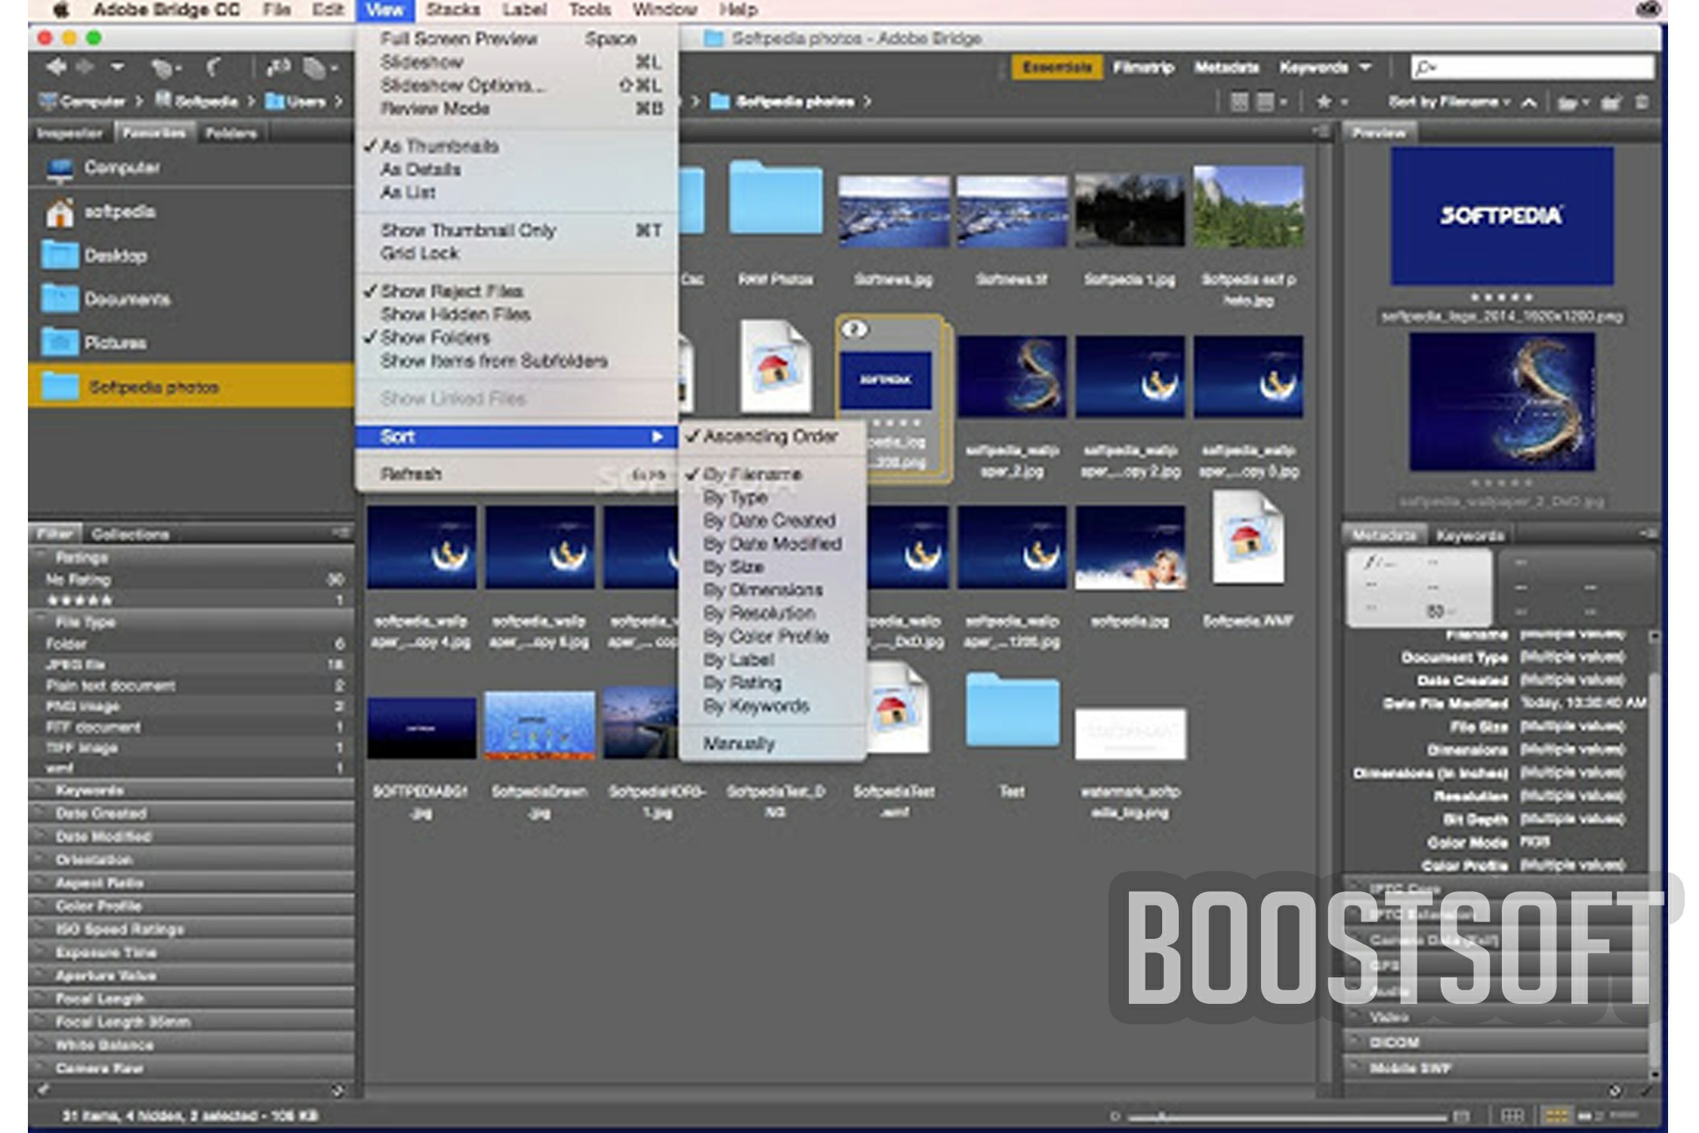
Task: Select the Softnews.jpg thumbnail
Action: 893,211
